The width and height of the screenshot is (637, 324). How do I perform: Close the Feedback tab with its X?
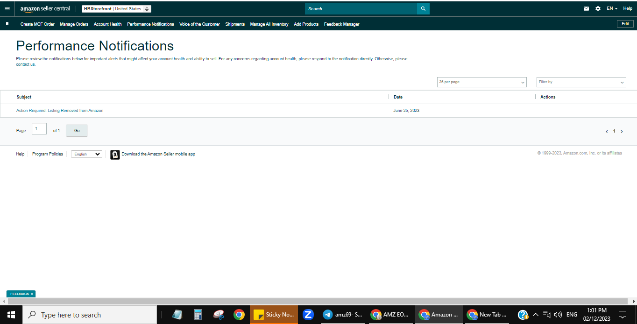pos(32,294)
